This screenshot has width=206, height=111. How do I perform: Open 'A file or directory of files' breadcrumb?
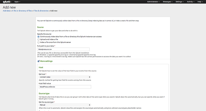click(x=22, y=11)
